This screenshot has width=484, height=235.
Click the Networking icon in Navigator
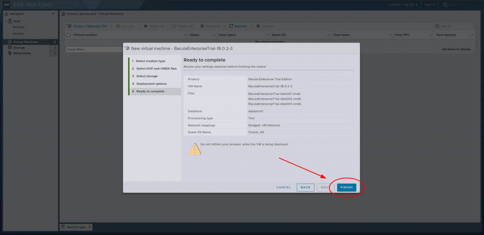(9, 53)
